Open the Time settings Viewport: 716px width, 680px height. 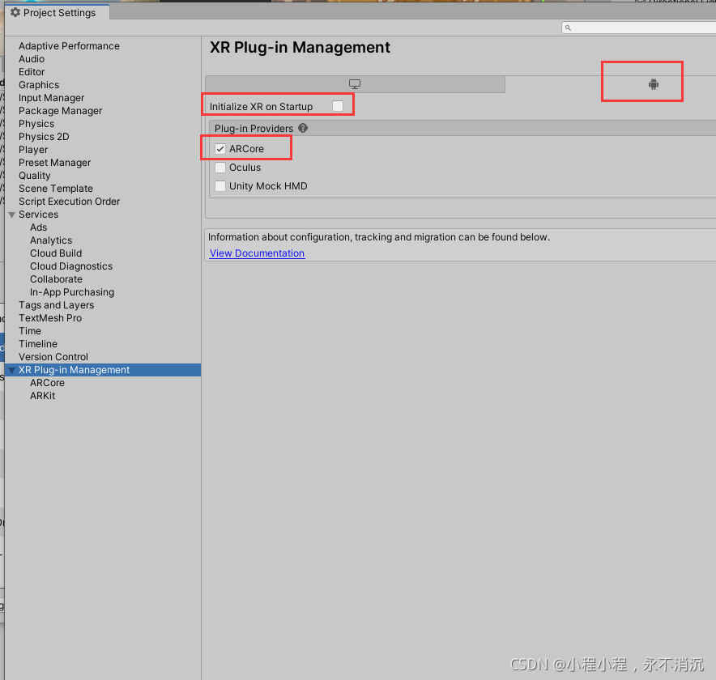pyautogui.click(x=30, y=331)
